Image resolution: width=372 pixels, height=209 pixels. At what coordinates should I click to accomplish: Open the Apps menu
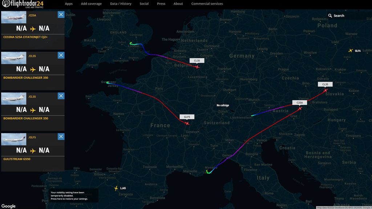[x=69, y=4]
